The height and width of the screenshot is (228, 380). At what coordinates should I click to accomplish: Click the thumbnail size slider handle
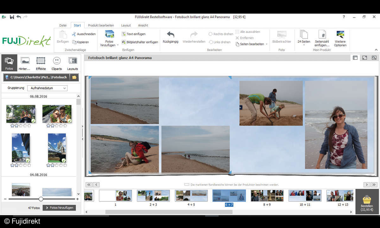[x=41, y=199]
